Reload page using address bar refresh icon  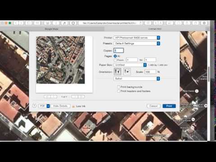tap(141, 23)
